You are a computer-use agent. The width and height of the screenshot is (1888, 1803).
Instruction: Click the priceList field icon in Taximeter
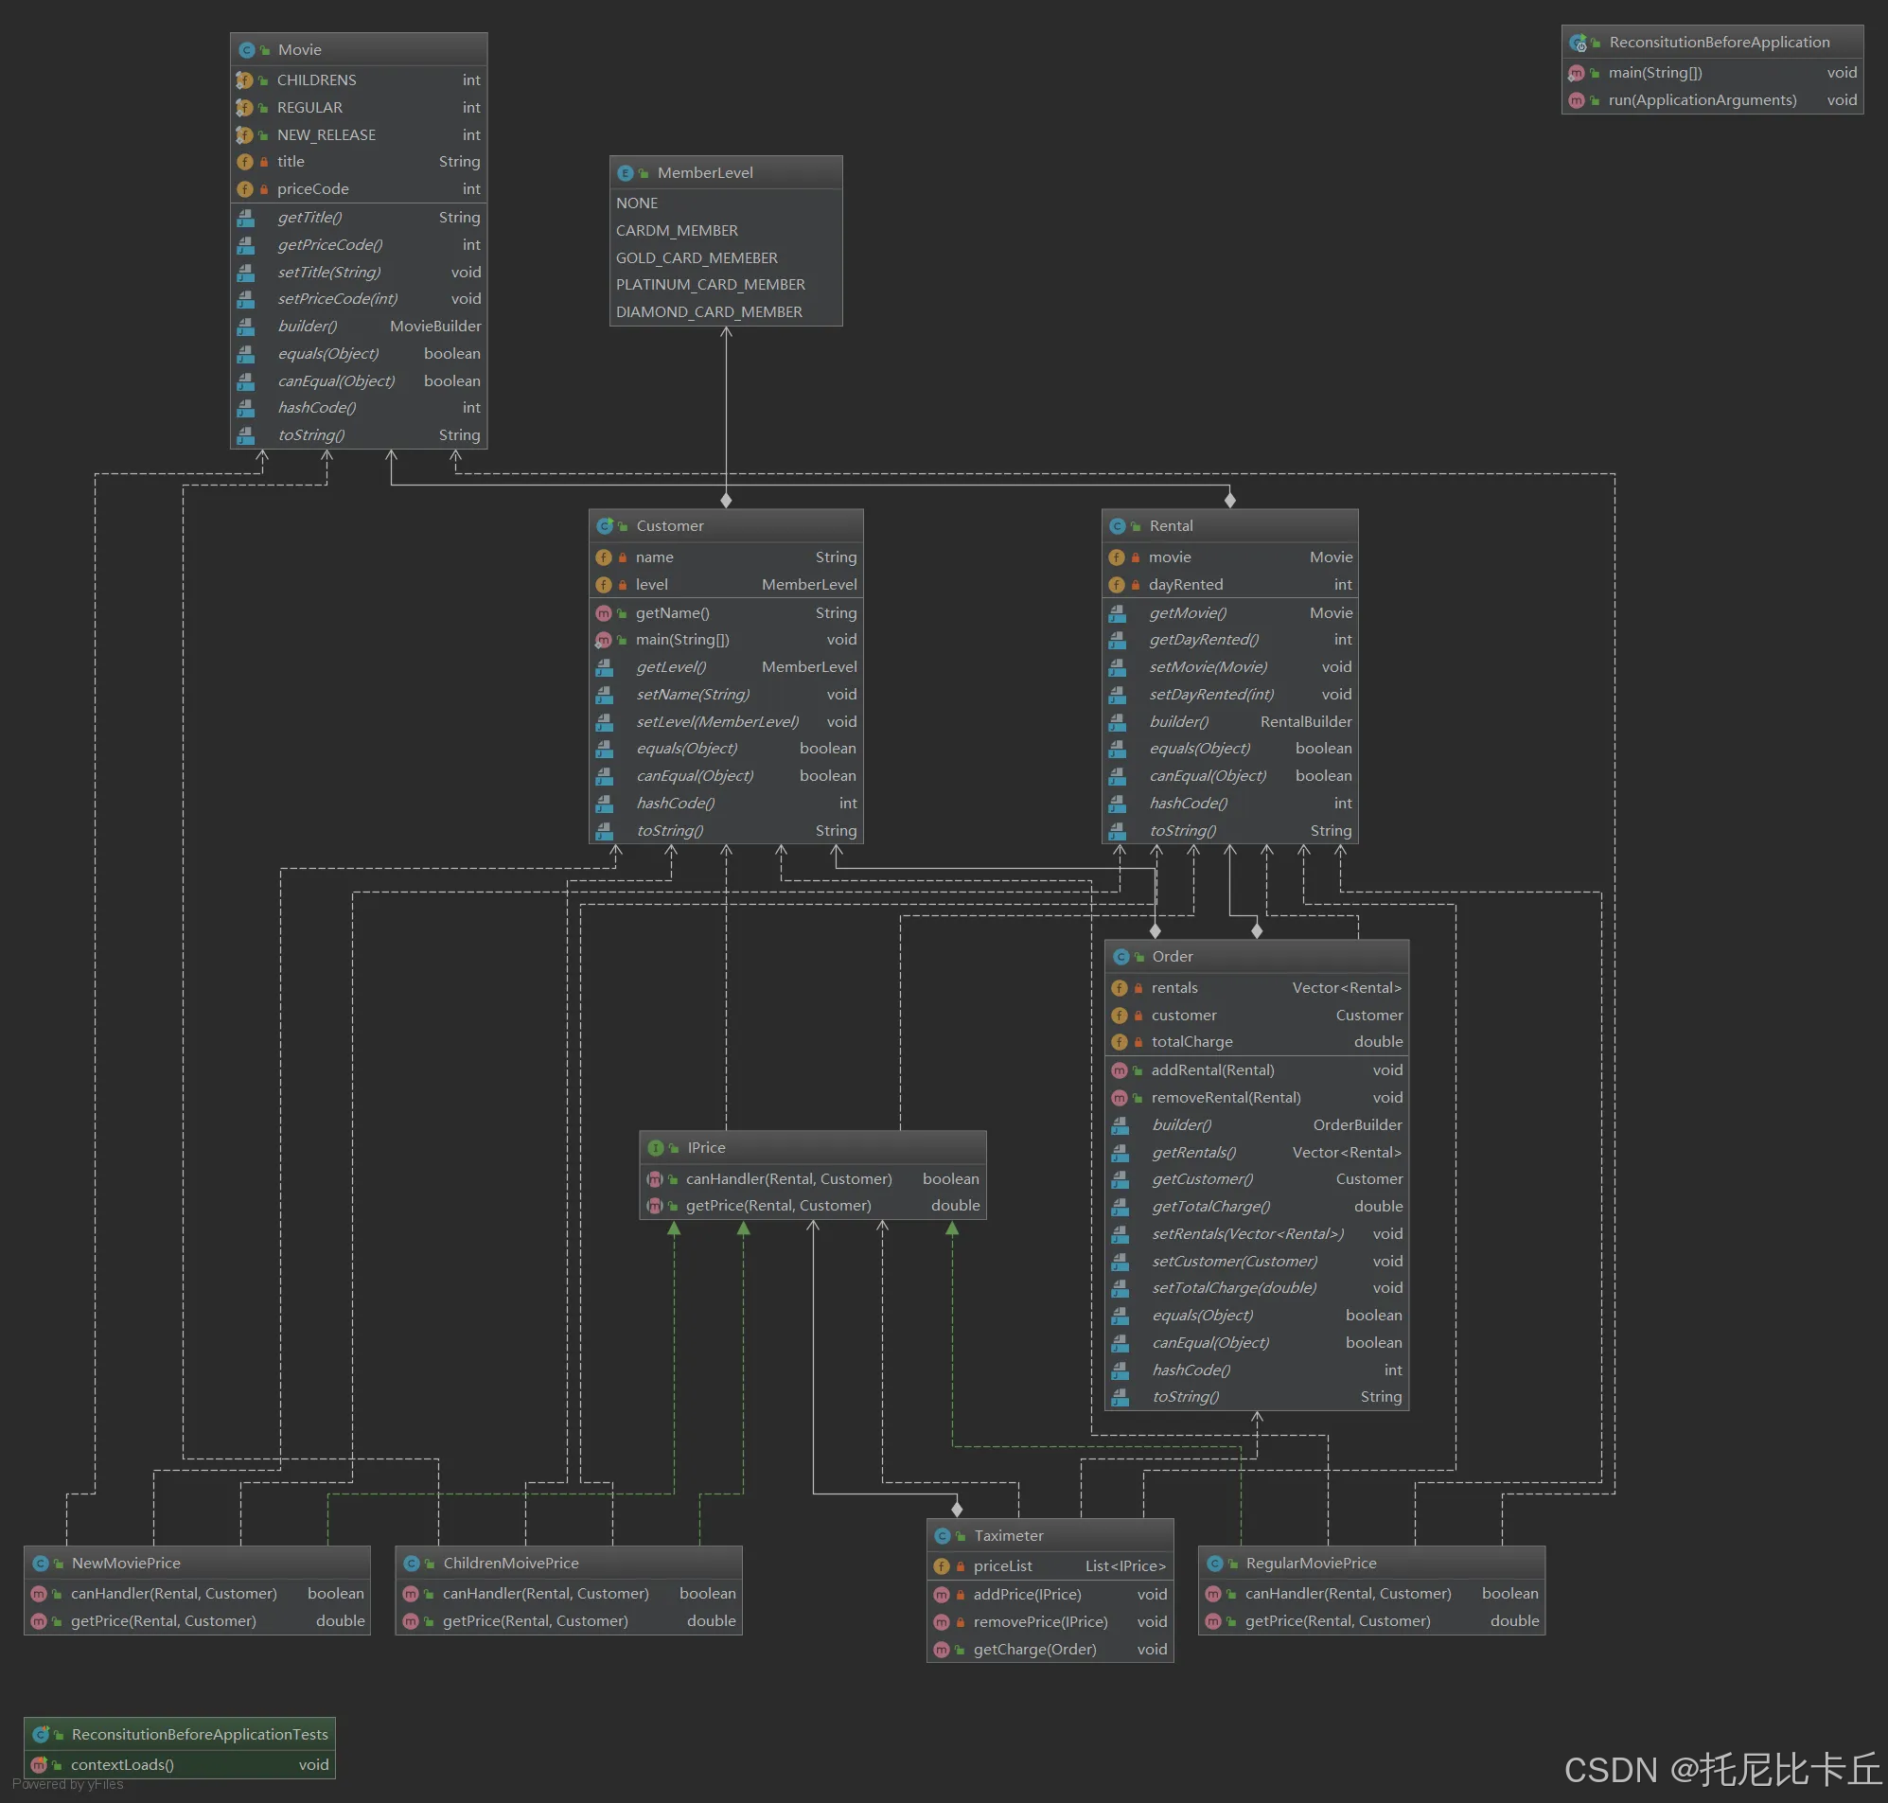[942, 1565]
